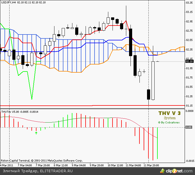Image resolution: width=195 pixels, height=175 pixels.
Task: Click the green up arrow signal in indicator
Action: (x=36, y=133)
